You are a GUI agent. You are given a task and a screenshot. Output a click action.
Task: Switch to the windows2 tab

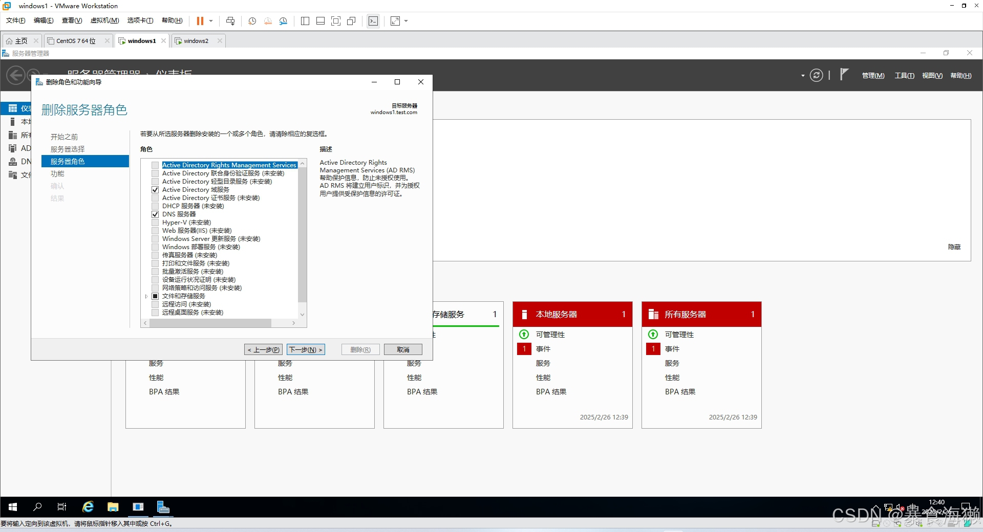pyautogui.click(x=199, y=41)
